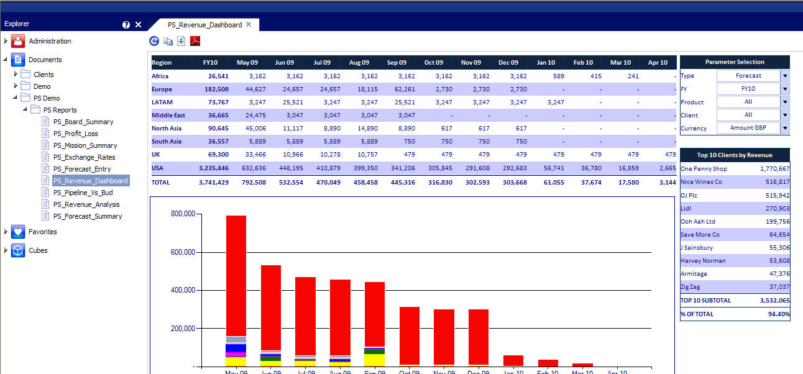Open the PS_Forecast_Entry report
The height and width of the screenshot is (374, 803).
[x=82, y=169]
